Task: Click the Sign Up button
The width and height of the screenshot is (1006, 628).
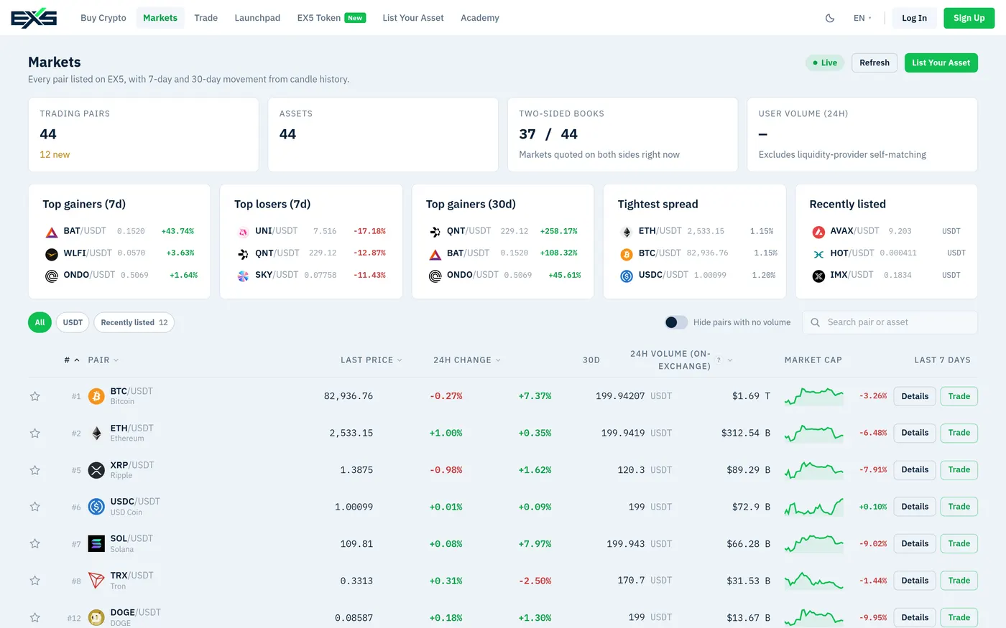Action: point(969,18)
